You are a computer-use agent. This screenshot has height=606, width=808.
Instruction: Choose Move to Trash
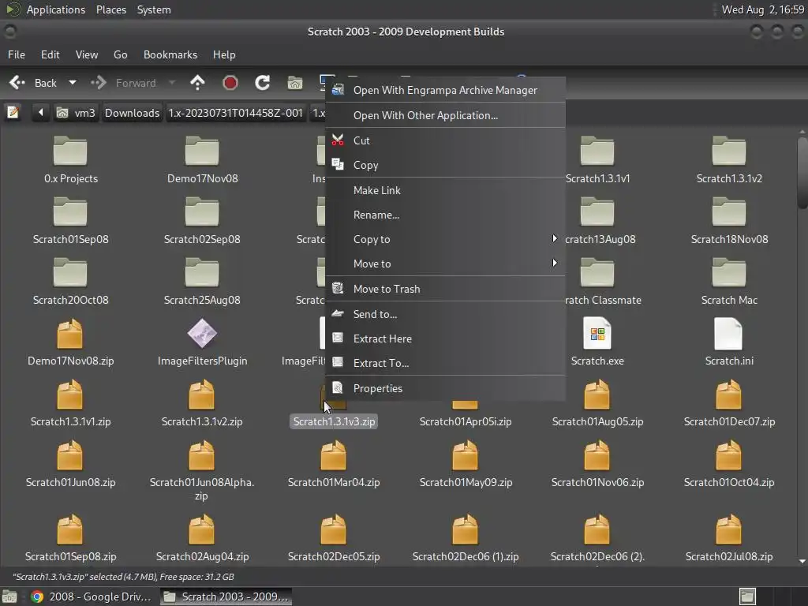pyautogui.click(x=445, y=289)
